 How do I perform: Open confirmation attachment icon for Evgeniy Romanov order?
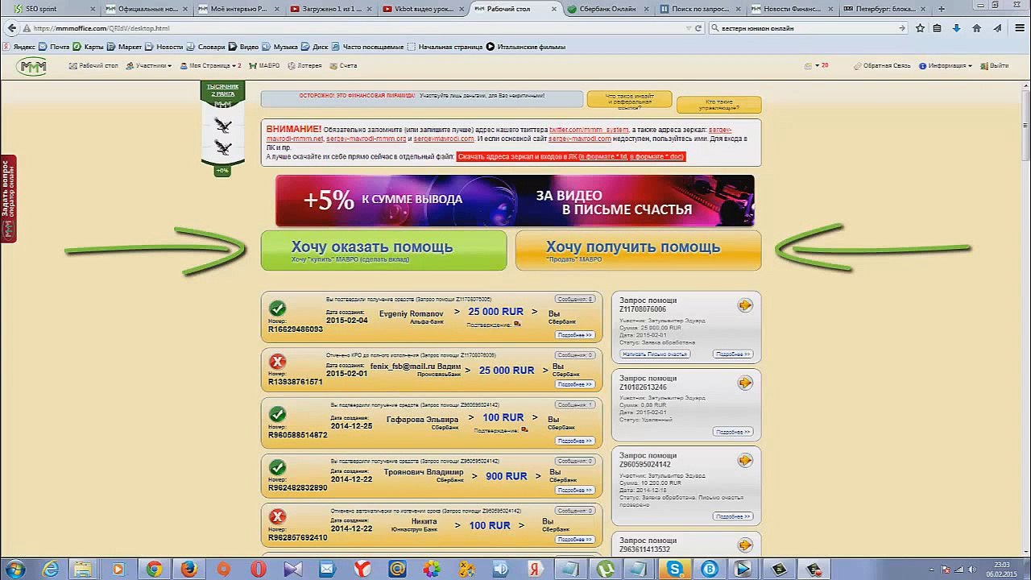(x=517, y=325)
